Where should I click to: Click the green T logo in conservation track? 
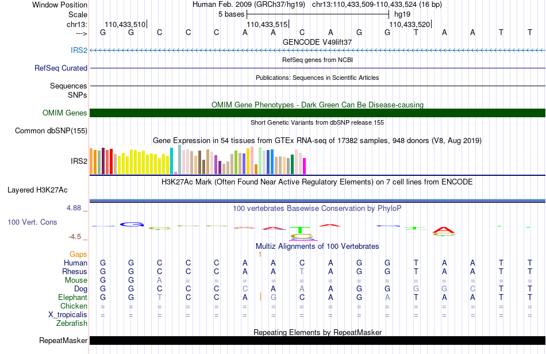[300, 230]
